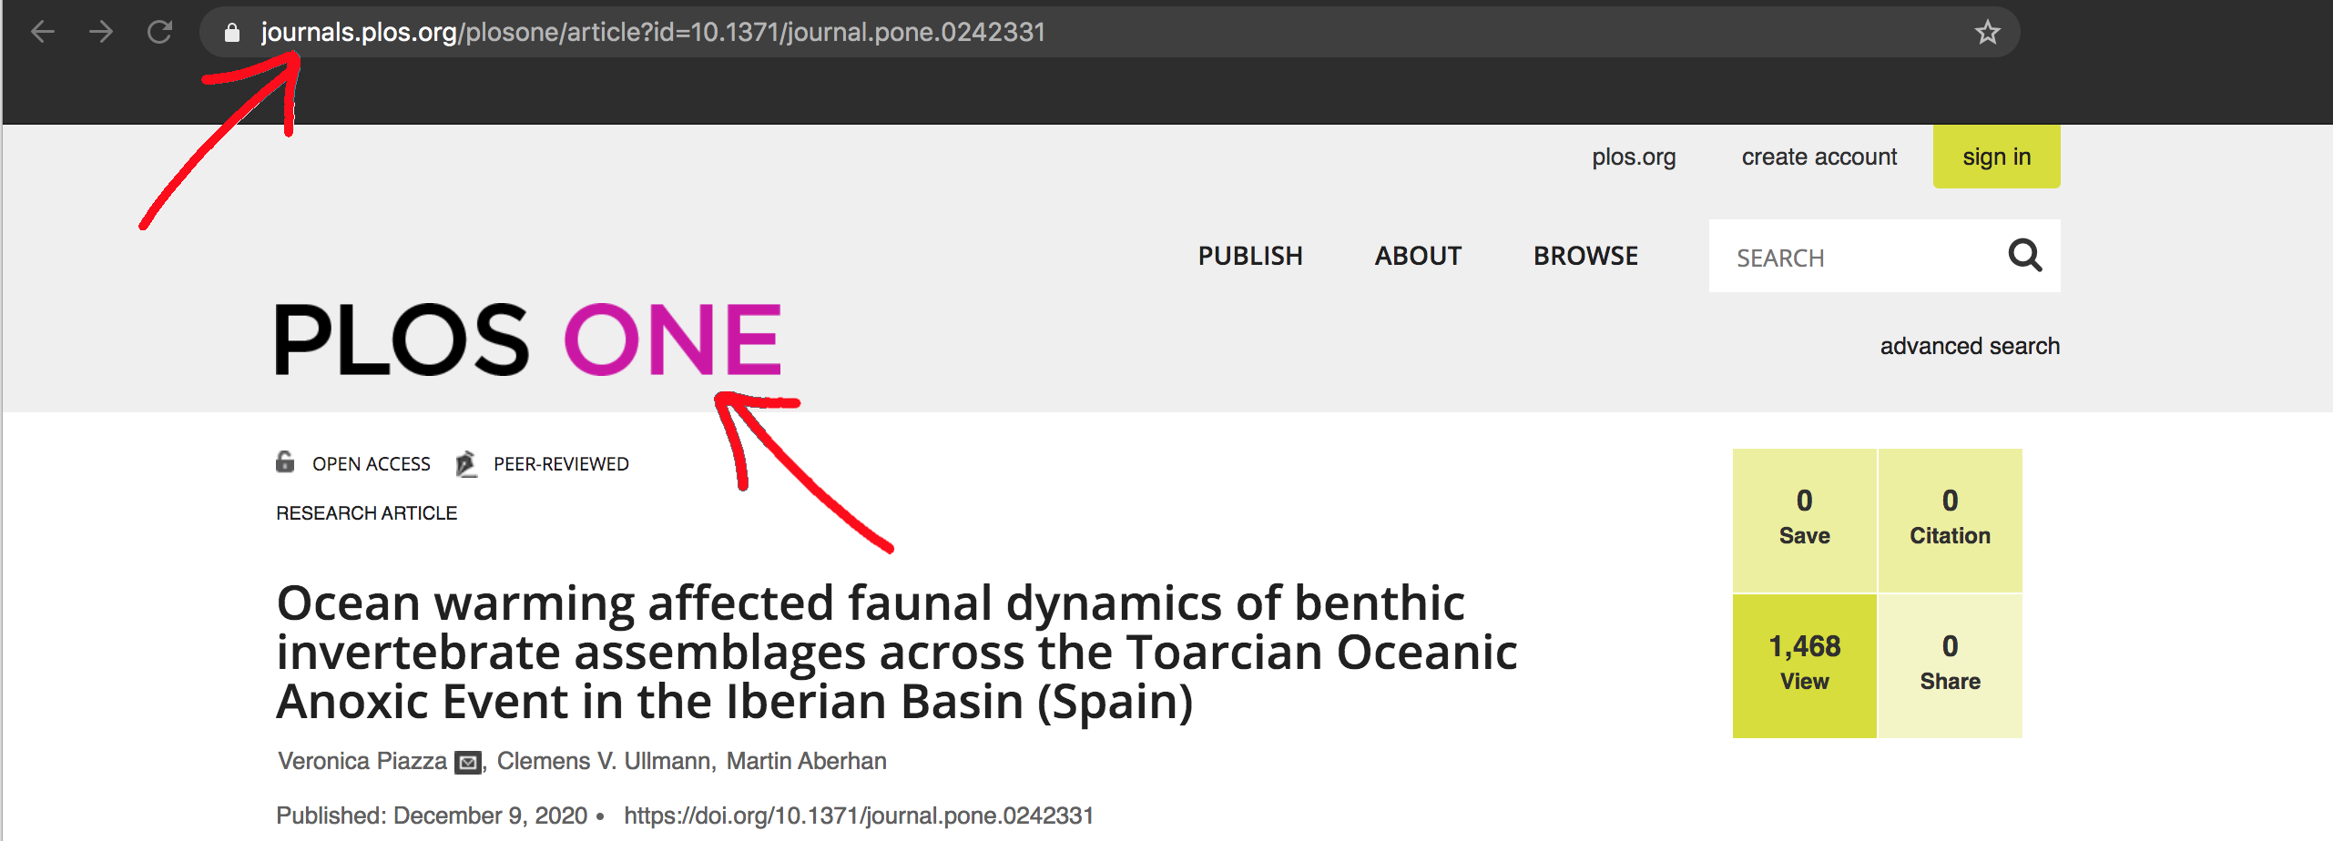
Task: Click the PEER-REVIEWED label
Action: [561, 464]
